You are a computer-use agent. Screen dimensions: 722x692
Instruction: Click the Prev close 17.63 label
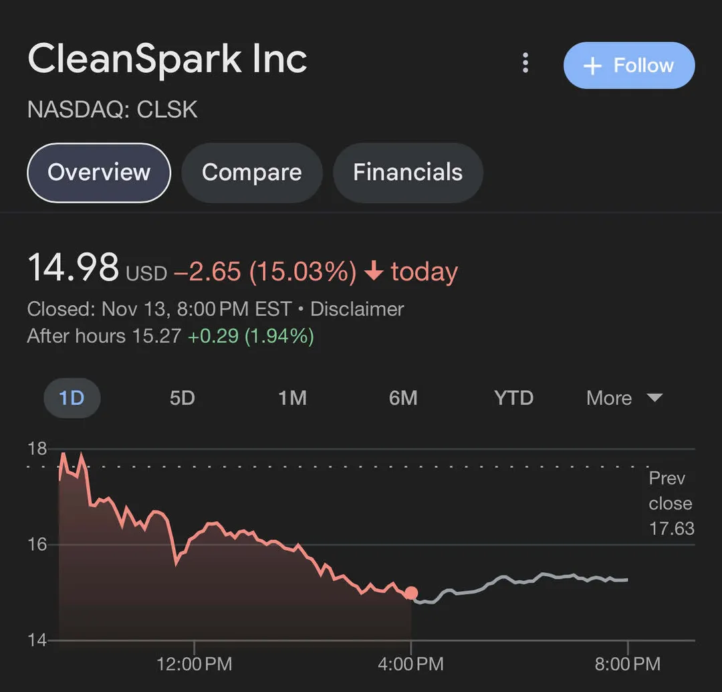[671, 503]
